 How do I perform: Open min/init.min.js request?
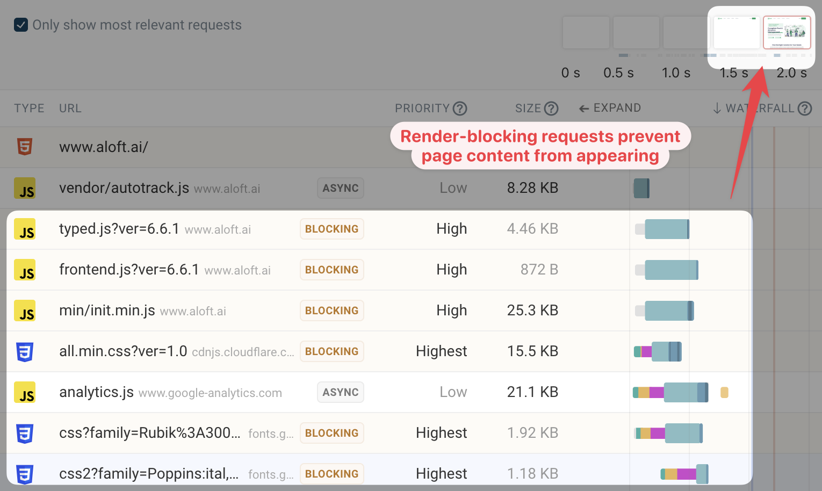point(107,311)
